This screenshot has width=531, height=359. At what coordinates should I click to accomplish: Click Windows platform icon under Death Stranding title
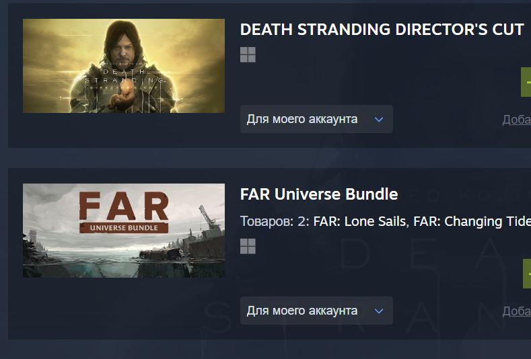(248, 54)
